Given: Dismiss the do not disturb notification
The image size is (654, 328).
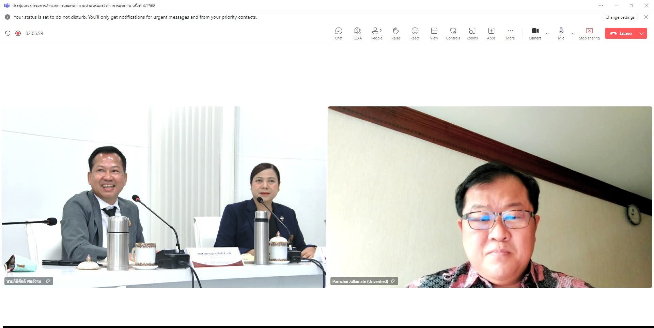Looking at the screenshot, I should (x=645, y=17).
